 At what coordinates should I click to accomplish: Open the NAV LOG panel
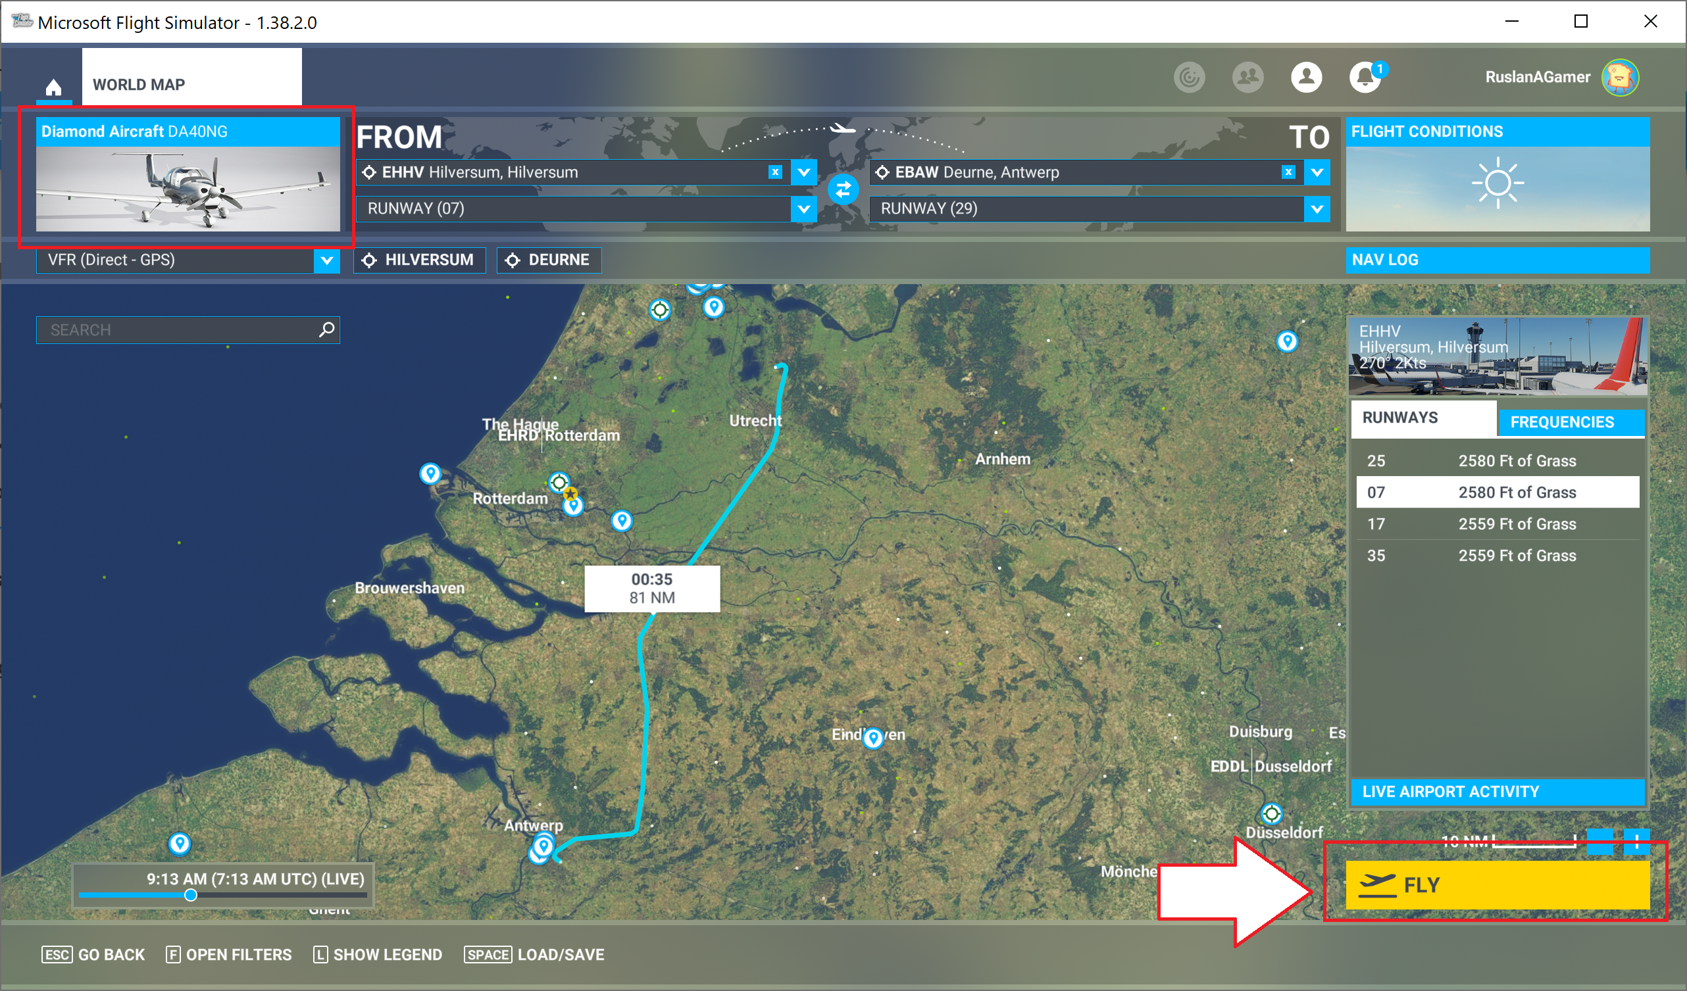pyautogui.click(x=1498, y=260)
